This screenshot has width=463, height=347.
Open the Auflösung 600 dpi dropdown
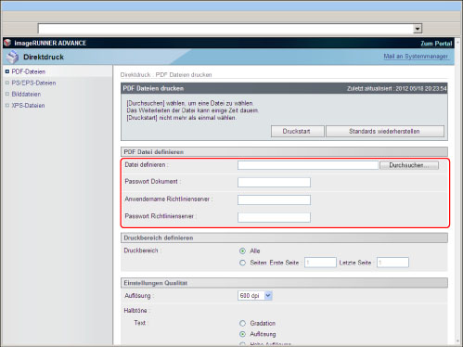coord(255,296)
